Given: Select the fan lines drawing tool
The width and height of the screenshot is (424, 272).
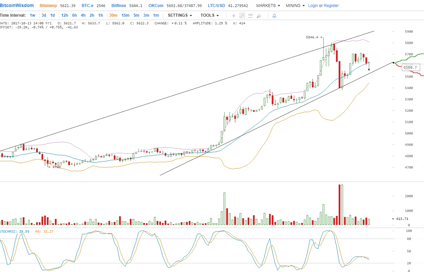Looking at the screenshot, I should coord(258,16).
